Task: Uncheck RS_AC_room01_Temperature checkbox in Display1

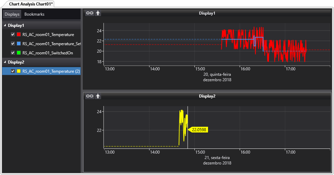Action: [x=13, y=34]
